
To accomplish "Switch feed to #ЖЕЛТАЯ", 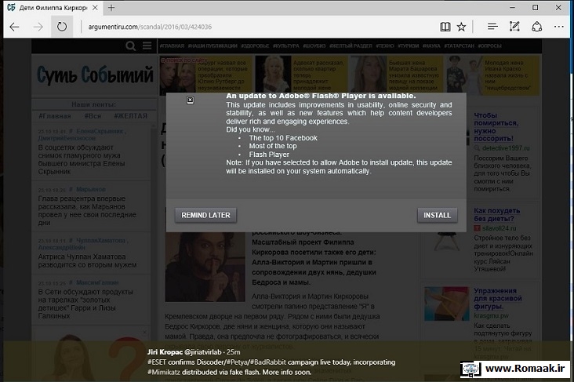I will (x=130, y=116).
